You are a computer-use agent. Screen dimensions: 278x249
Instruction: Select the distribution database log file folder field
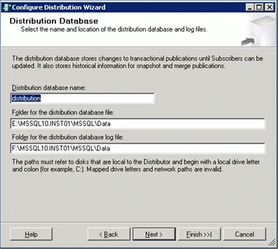pyautogui.click(x=138, y=148)
